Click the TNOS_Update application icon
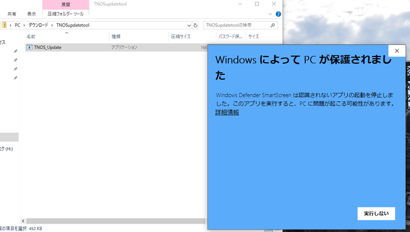 30,47
